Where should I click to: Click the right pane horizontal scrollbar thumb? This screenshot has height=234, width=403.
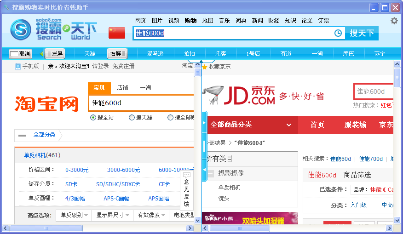pos(240,228)
